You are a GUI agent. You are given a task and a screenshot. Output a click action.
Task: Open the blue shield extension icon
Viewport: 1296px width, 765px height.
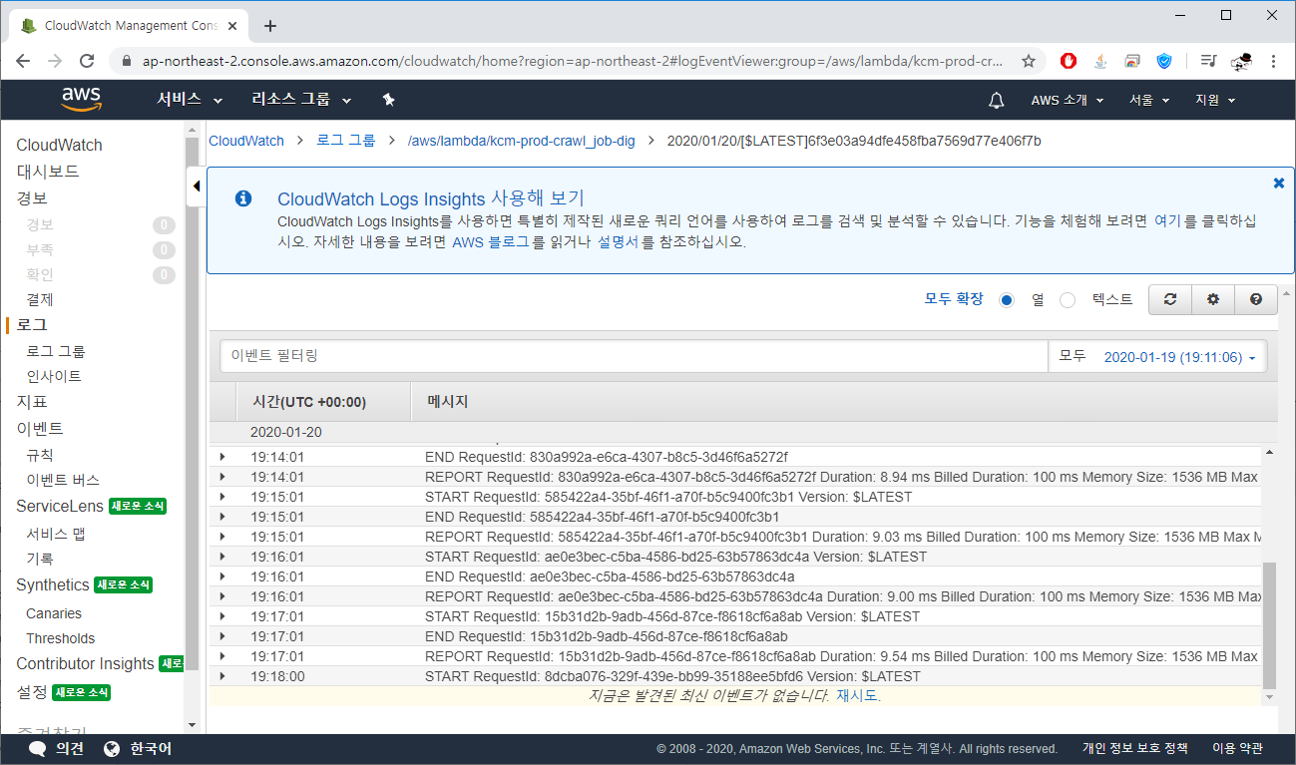tap(1164, 61)
